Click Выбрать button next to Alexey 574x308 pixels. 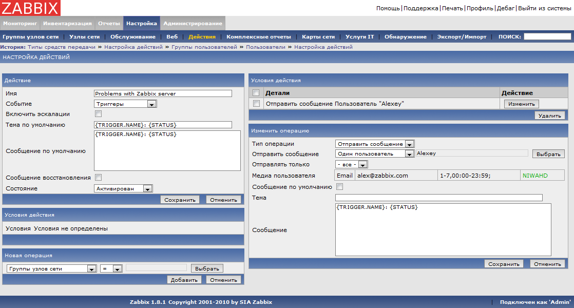(x=548, y=154)
